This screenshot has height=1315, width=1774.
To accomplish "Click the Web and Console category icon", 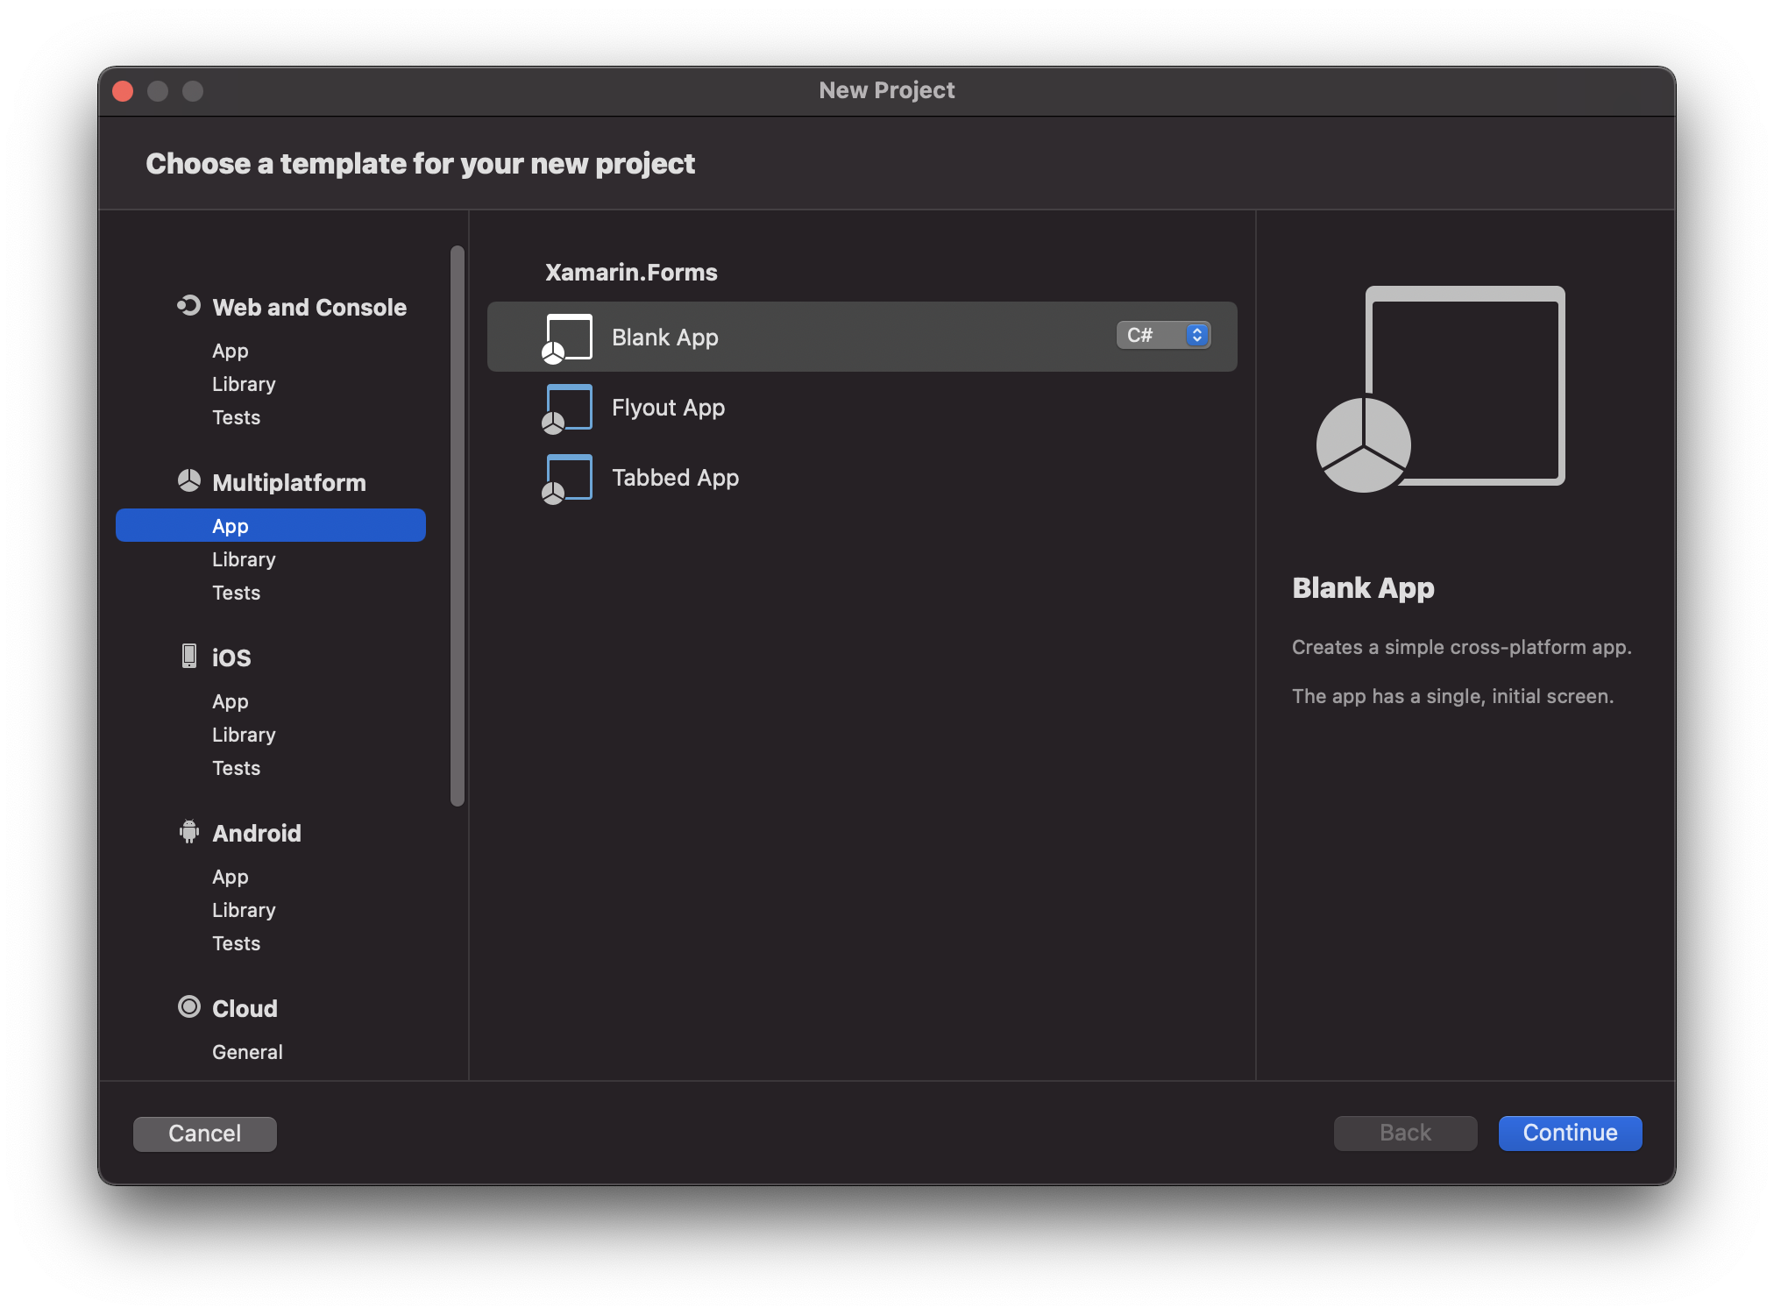I will coord(188,306).
